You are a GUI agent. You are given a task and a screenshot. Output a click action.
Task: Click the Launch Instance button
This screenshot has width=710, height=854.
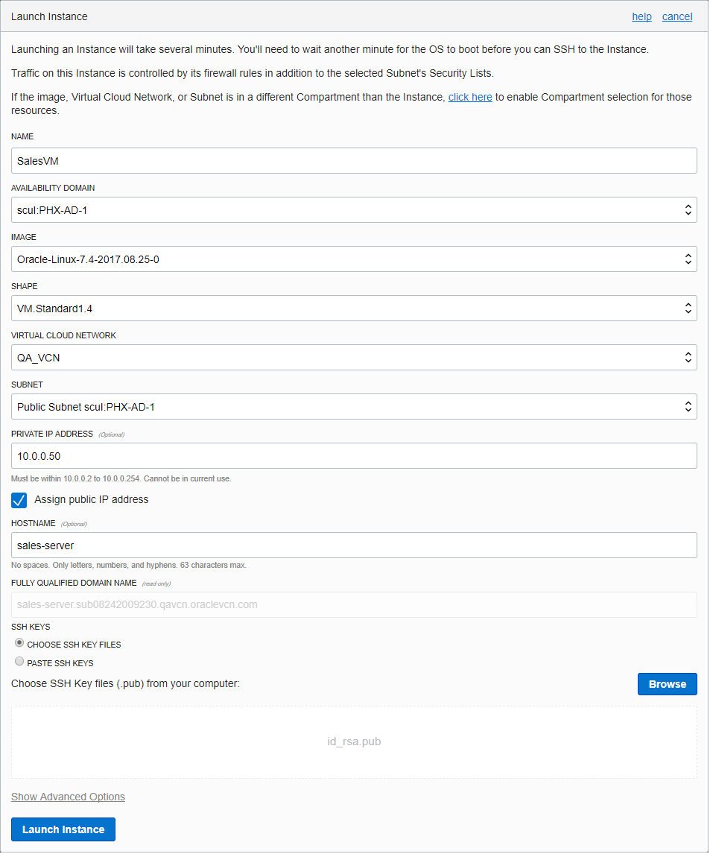[x=63, y=829]
